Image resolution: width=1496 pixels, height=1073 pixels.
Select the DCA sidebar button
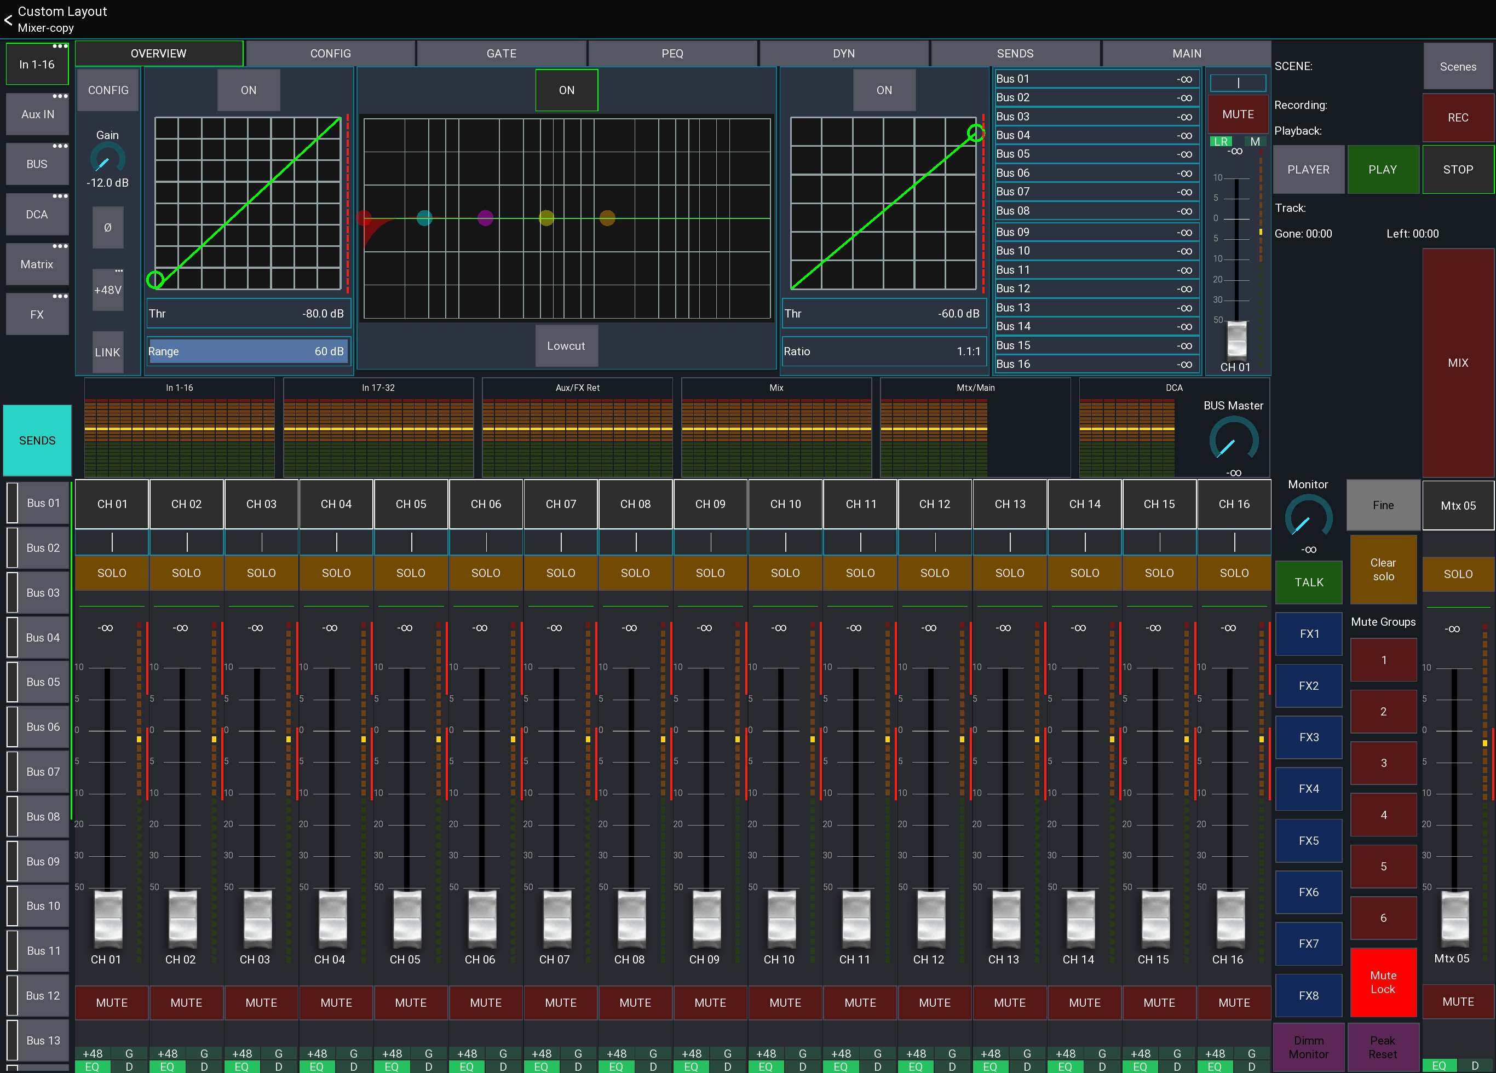point(37,215)
